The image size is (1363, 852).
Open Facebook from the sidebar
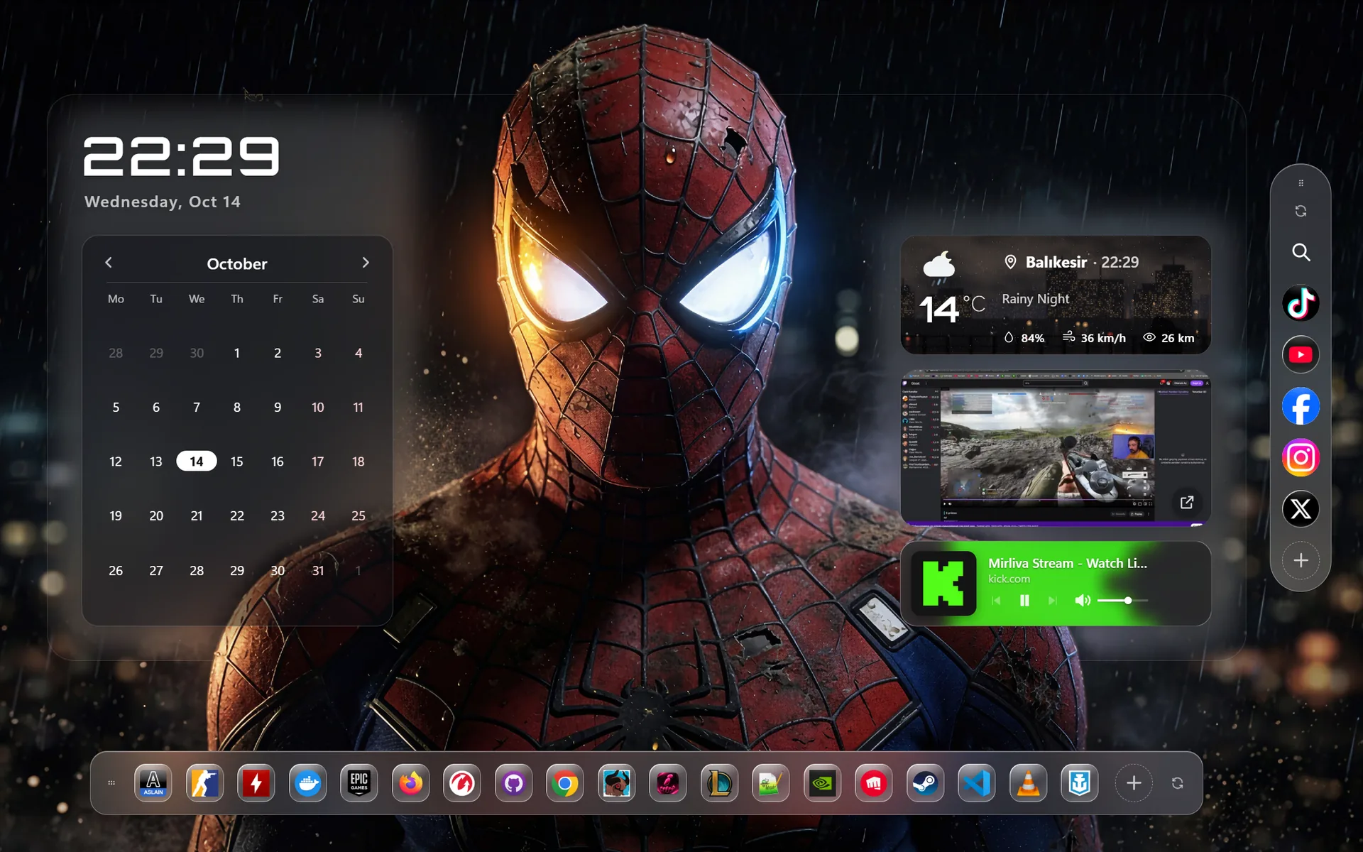[x=1301, y=406]
